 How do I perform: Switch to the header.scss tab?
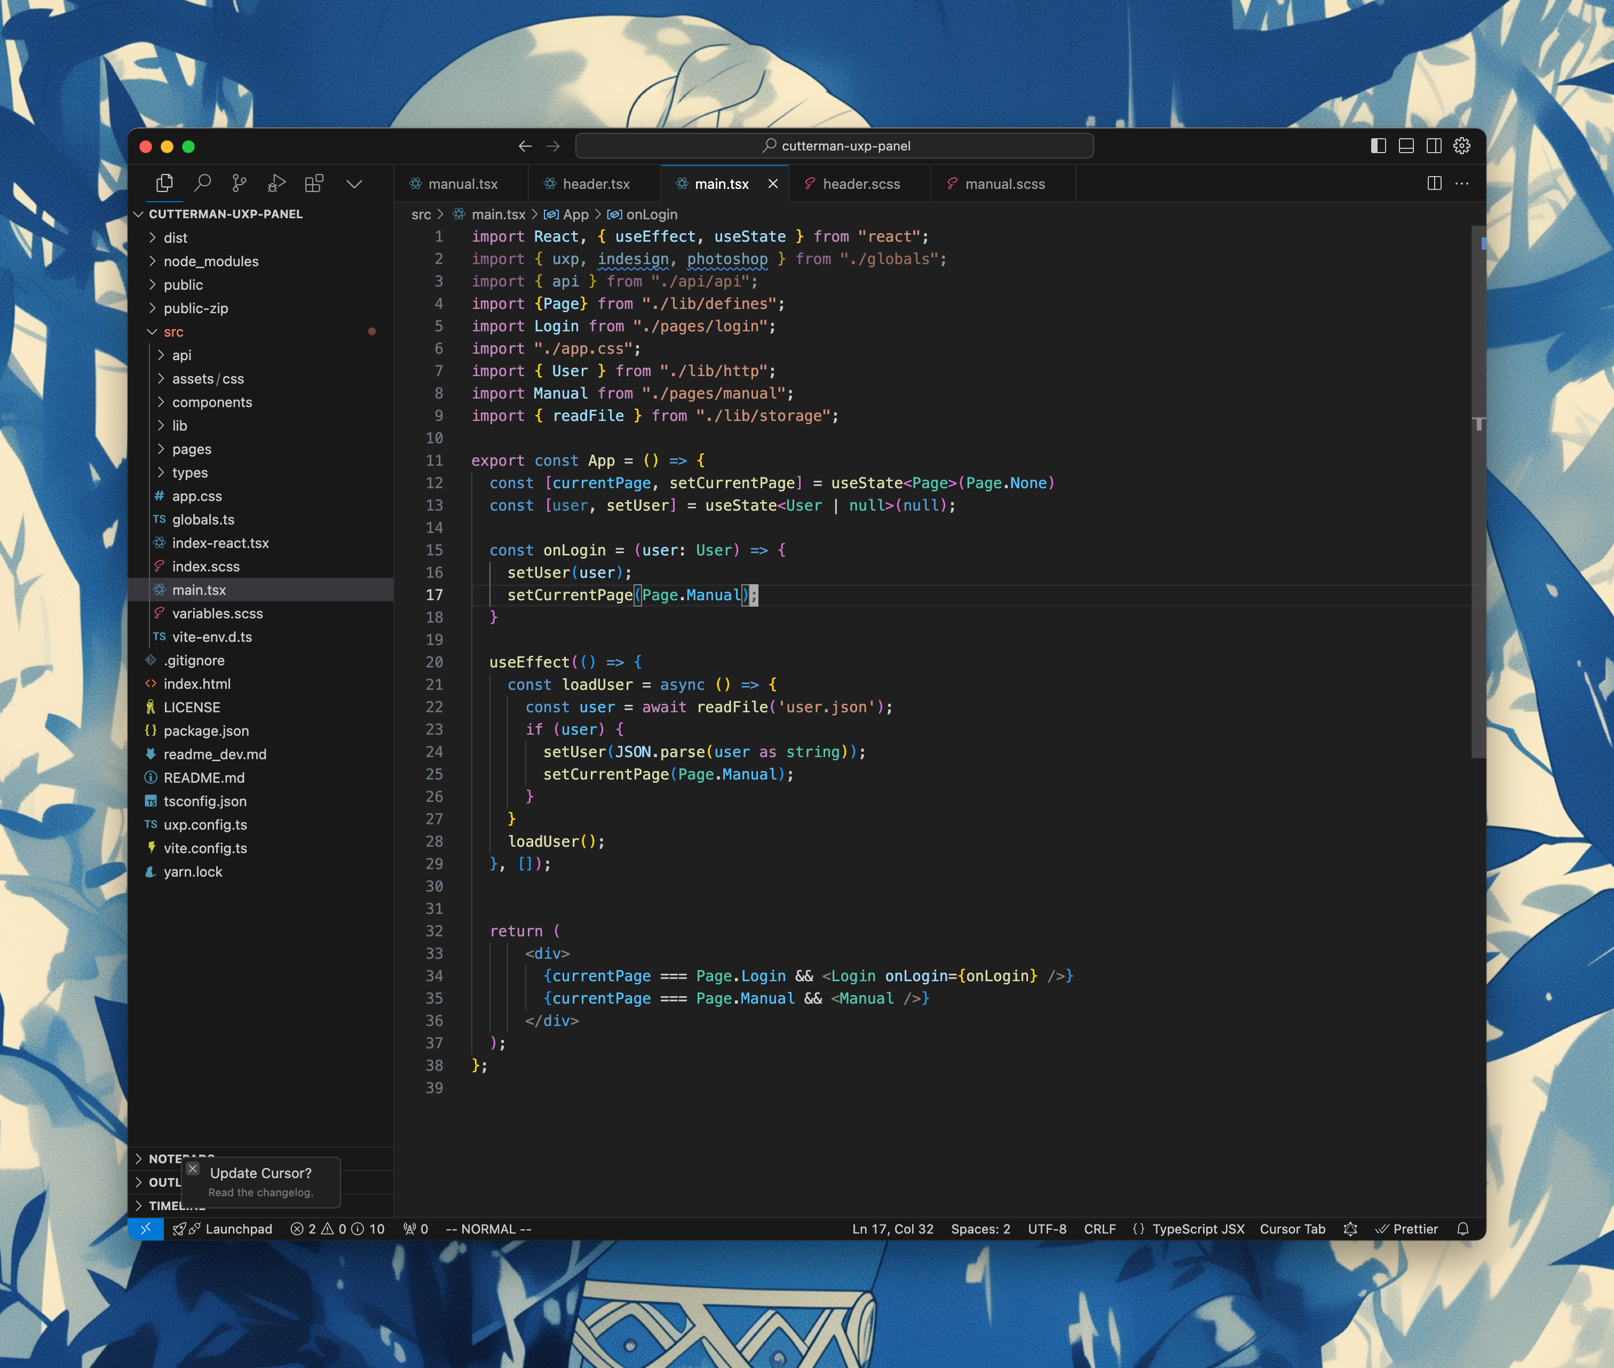[860, 184]
